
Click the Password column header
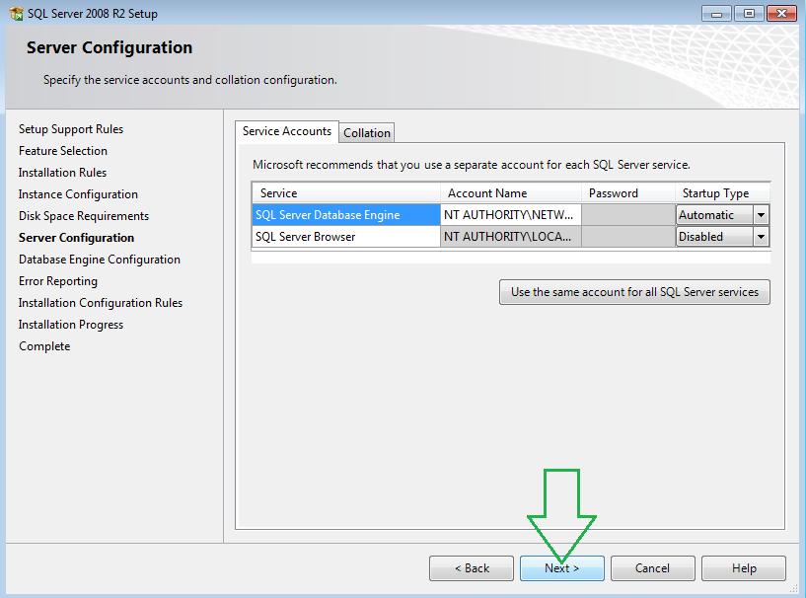tap(628, 193)
